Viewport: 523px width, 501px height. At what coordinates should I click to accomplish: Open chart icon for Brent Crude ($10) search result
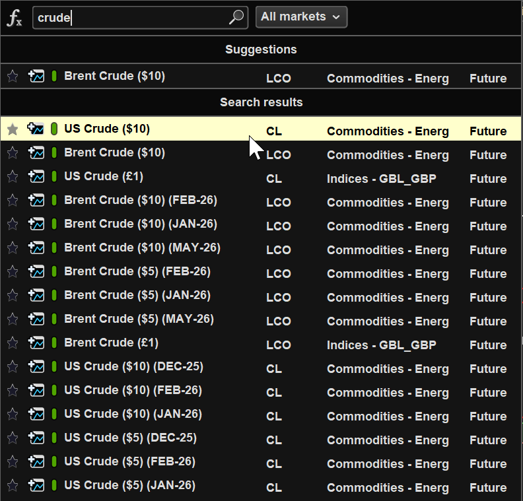click(x=36, y=152)
